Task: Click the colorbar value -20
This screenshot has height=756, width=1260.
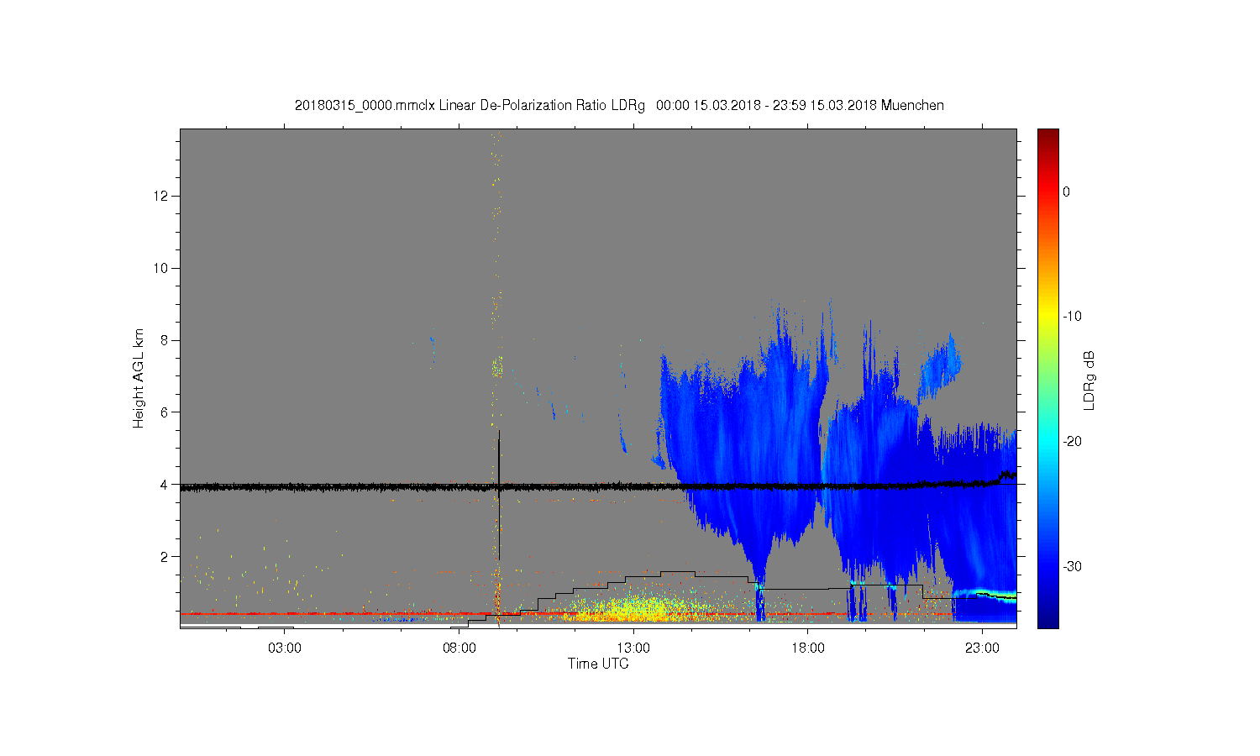Action: [1072, 442]
